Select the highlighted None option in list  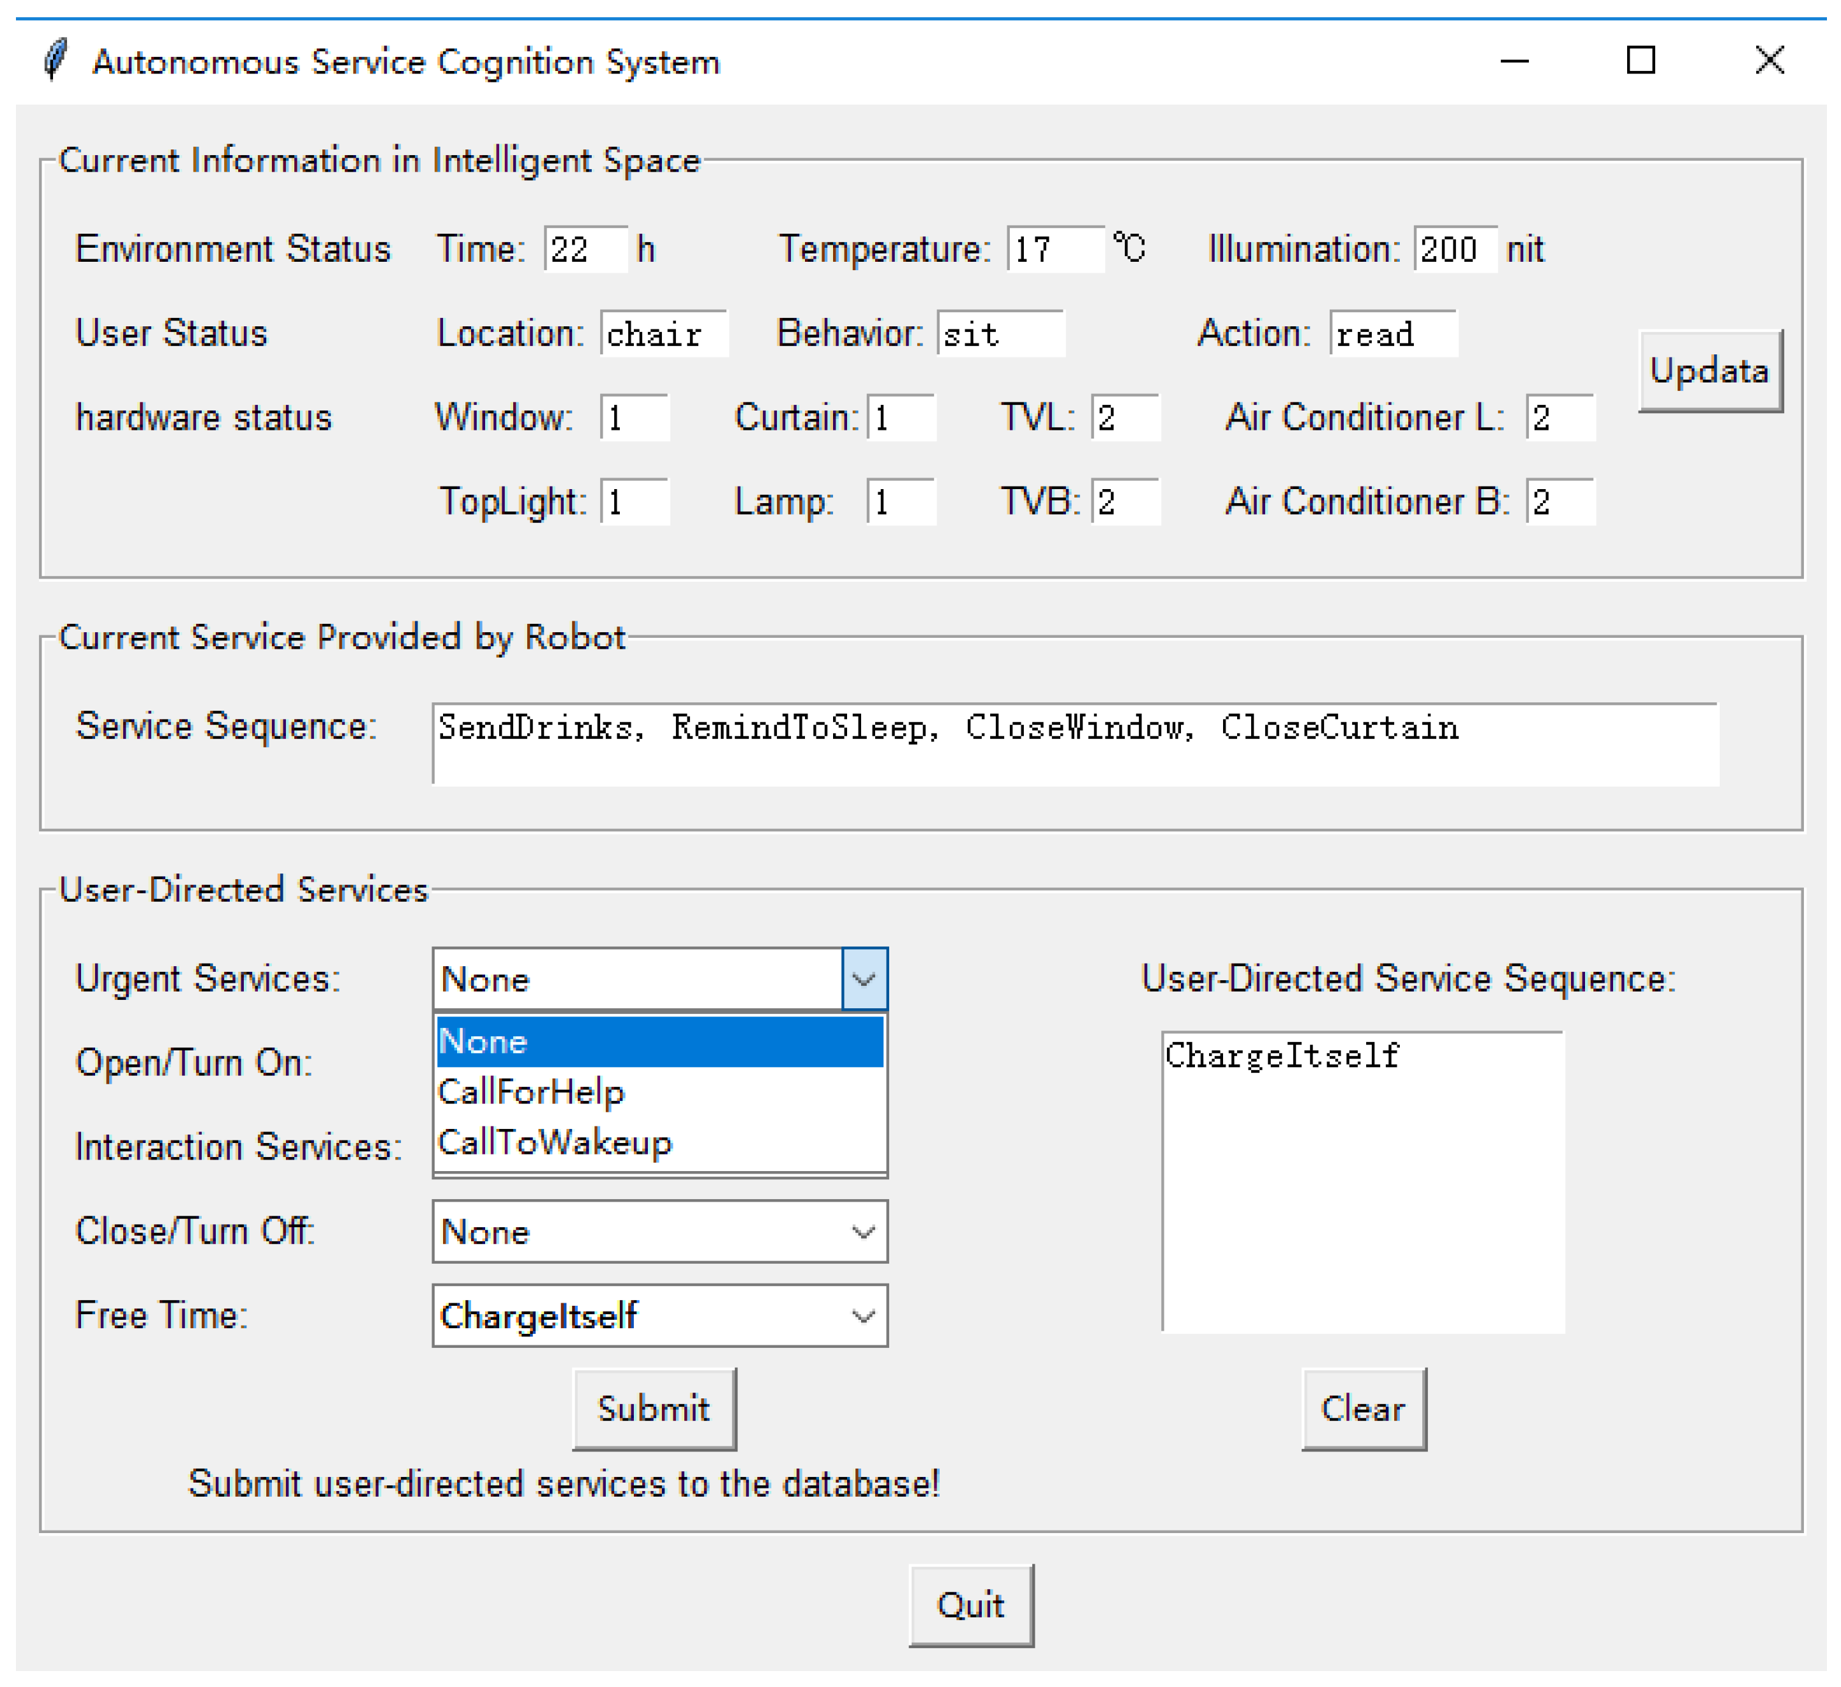(x=659, y=1042)
